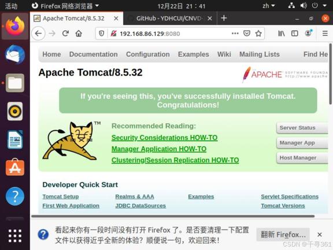Save page to Pocket icon
The width and height of the screenshot is (333, 250).
tap(247, 34)
